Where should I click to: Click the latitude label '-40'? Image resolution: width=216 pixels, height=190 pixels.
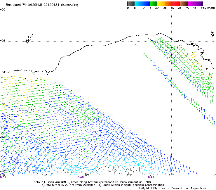3,172
